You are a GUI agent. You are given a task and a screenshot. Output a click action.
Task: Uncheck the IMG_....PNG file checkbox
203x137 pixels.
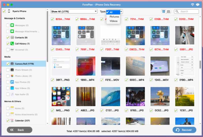(52, 110)
